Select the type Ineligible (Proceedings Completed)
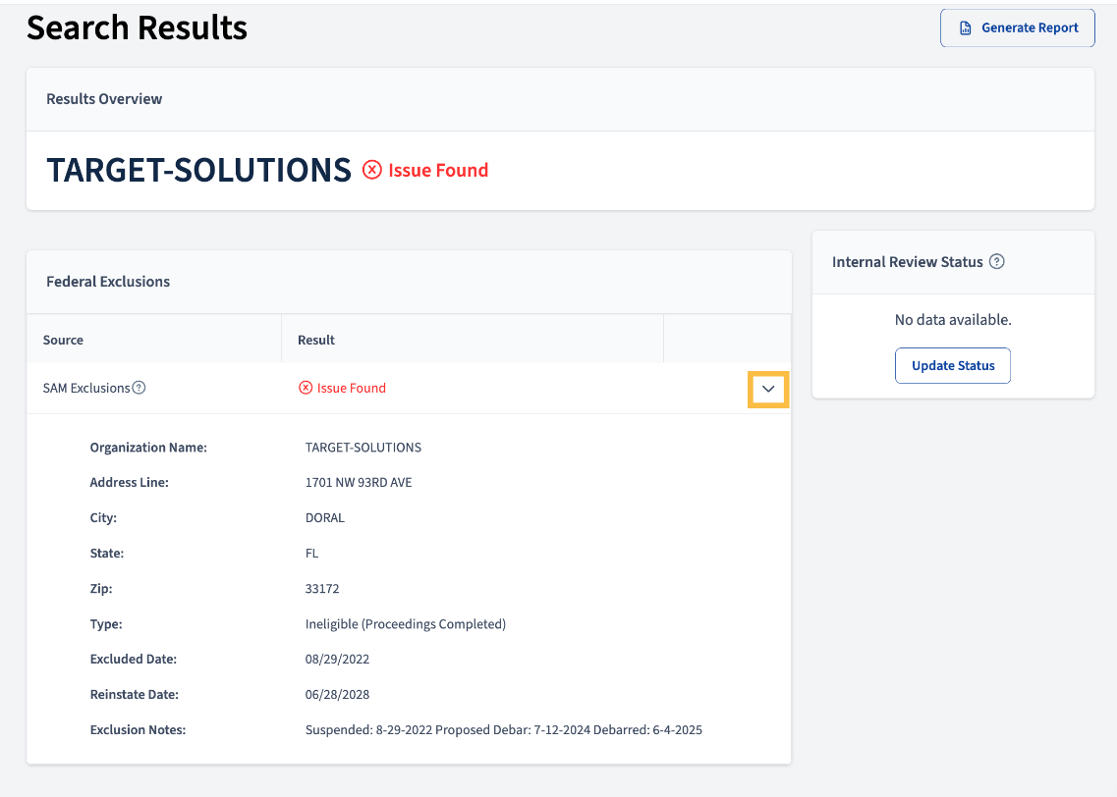Viewport: 1117px width, 797px height. point(406,624)
